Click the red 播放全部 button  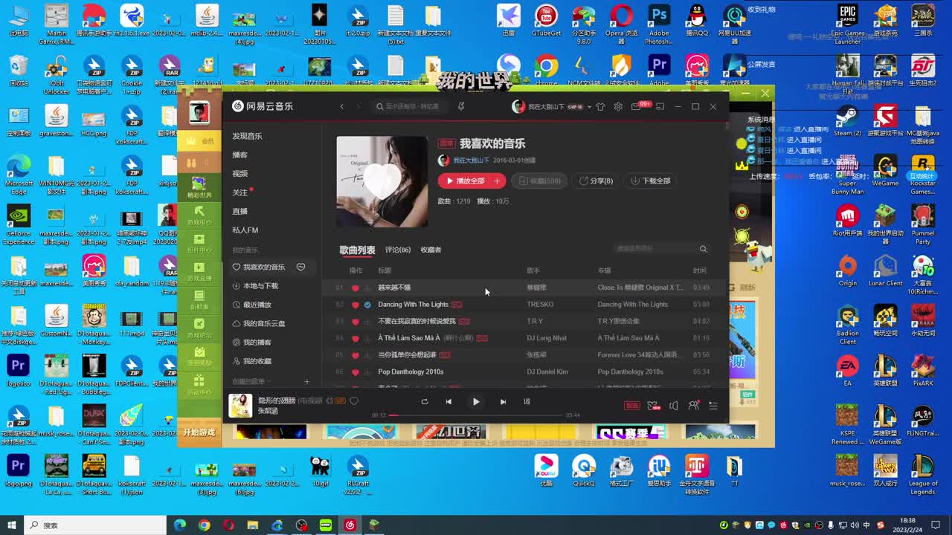464,181
